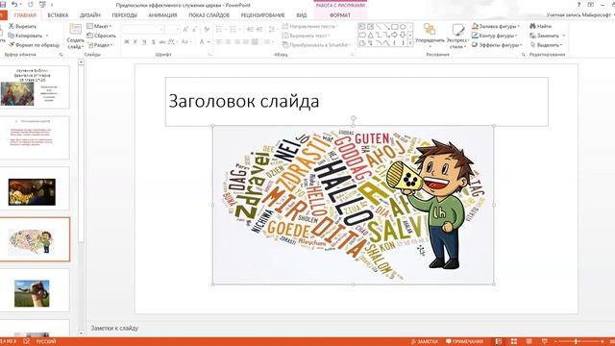Click slide panel scroll up arrow

coord(81,62)
